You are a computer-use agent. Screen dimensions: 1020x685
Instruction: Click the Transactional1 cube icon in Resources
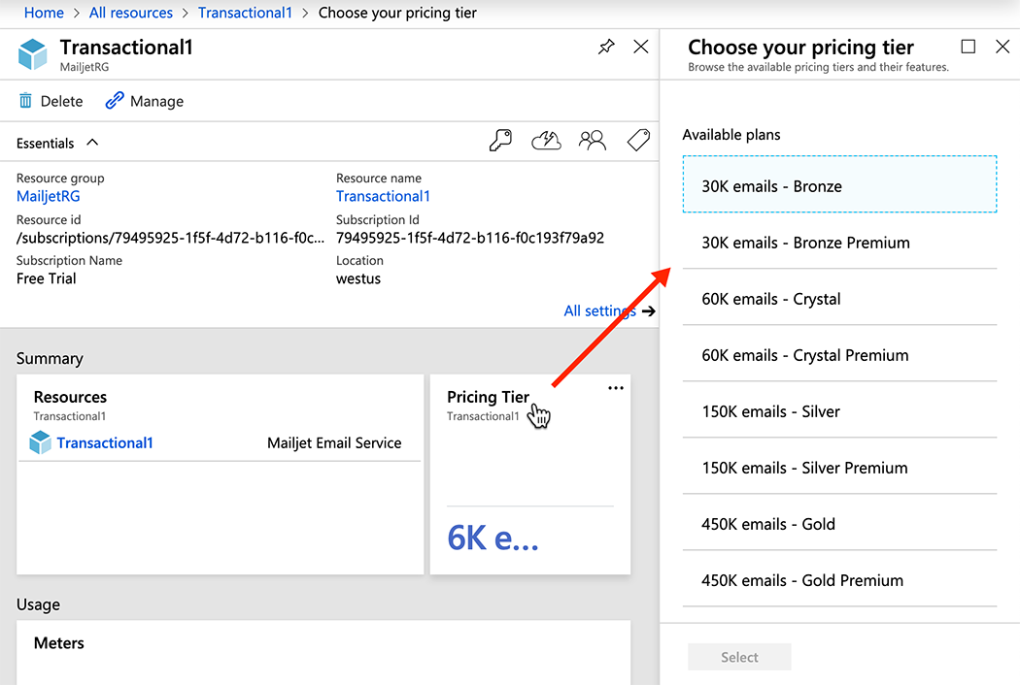pyautogui.click(x=41, y=442)
